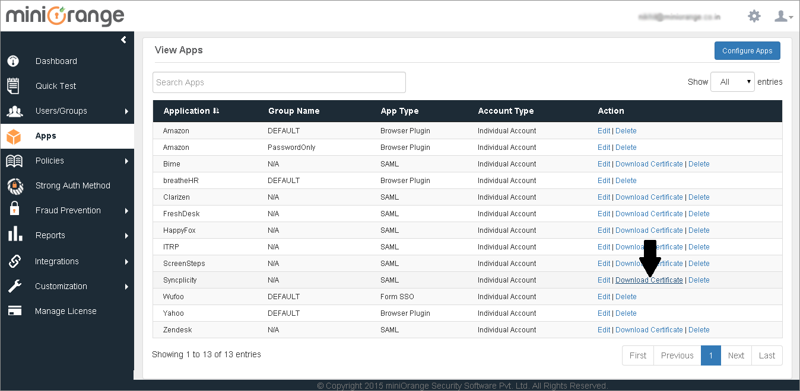Open the Show entries dropdown
Image resolution: width=800 pixels, height=391 pixels.
click(x=732, y=82)
